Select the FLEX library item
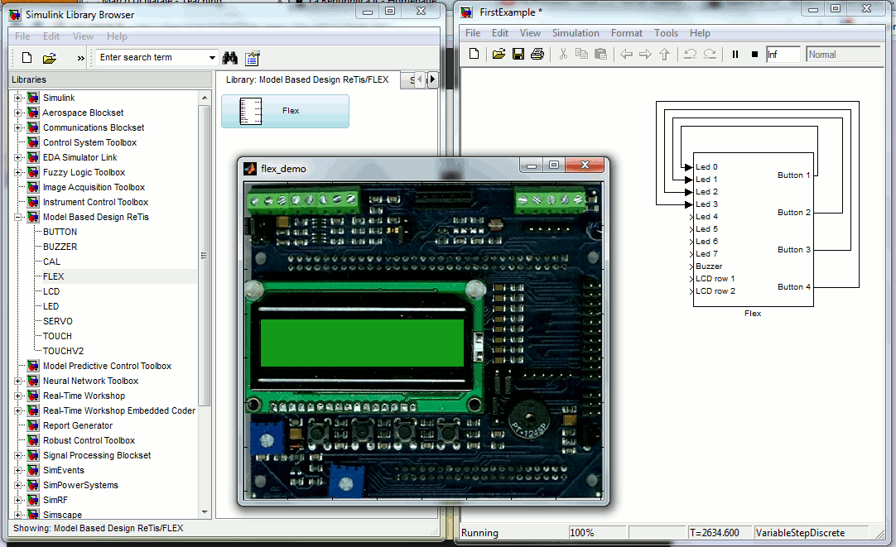 pyautogui.click(x=54, y=276)
